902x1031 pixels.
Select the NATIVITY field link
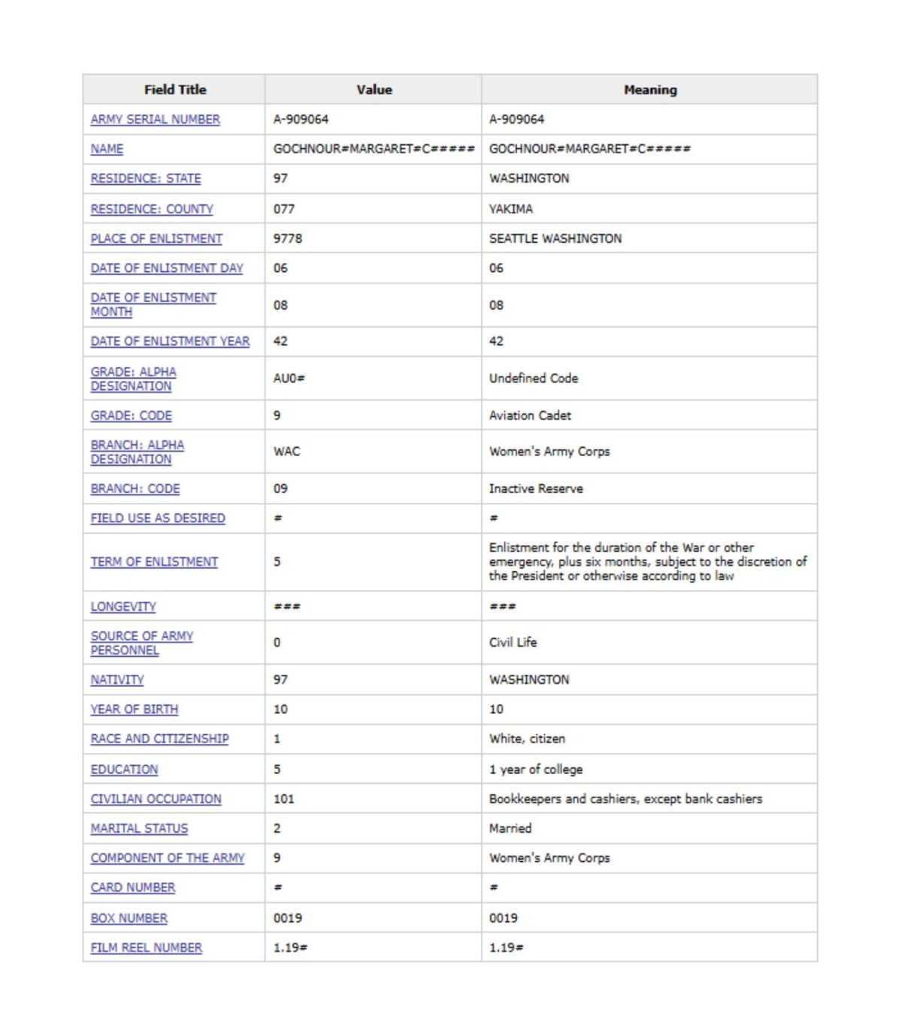pos(117,680)
